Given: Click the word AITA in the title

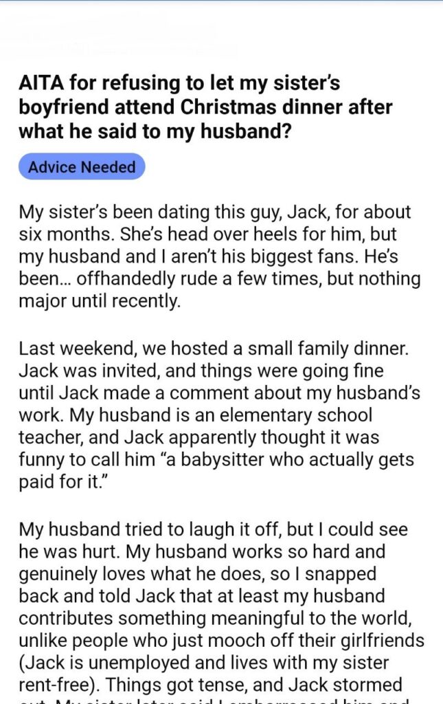Looking at the screenshot, I should [41, 84].
